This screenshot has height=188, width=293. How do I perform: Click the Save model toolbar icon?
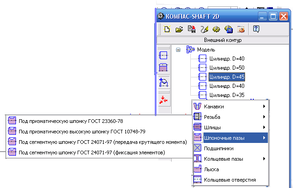(x=192, y=29)
